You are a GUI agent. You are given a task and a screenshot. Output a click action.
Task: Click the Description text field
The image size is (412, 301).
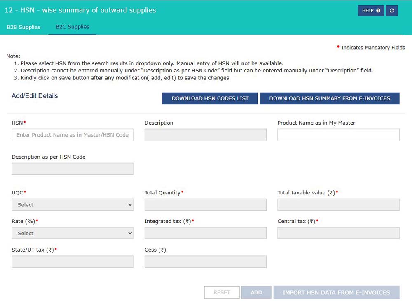point(205,135)
